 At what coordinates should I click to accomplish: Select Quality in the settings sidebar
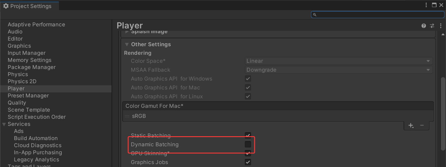coord(17,103)
